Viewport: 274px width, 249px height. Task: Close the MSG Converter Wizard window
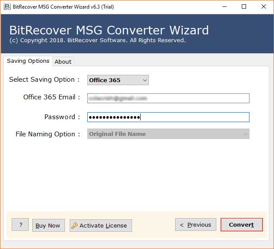[264, 6]
